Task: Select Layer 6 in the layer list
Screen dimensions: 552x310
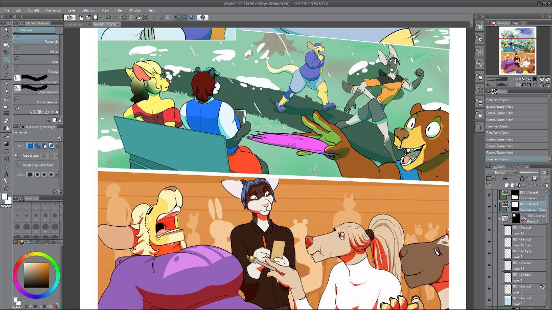Action: (x=524, y=289)
